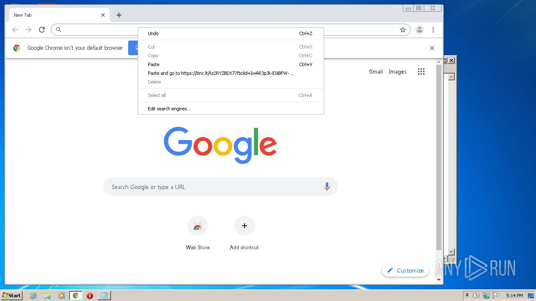Screen dimensions: 536x301
Task: Open Action Center flag icon
Action: 496,296
